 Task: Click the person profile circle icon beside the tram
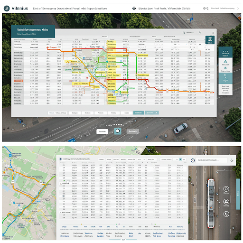pos(226,202)
